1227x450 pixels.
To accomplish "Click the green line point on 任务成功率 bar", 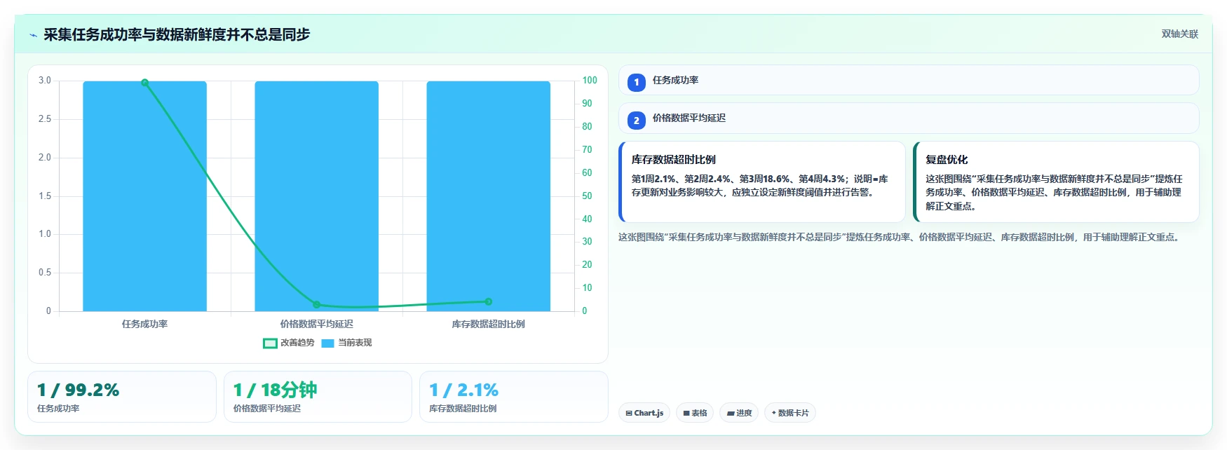I will click(x=145, y=83).
